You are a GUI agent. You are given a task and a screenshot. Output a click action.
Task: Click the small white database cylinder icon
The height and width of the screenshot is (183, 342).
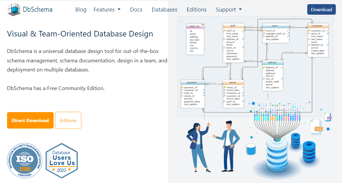[251, 149]
